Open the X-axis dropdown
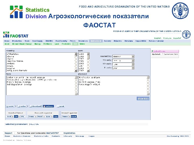Image resolution: width=194 pixels, height=145 pixels. click(123, 68)
